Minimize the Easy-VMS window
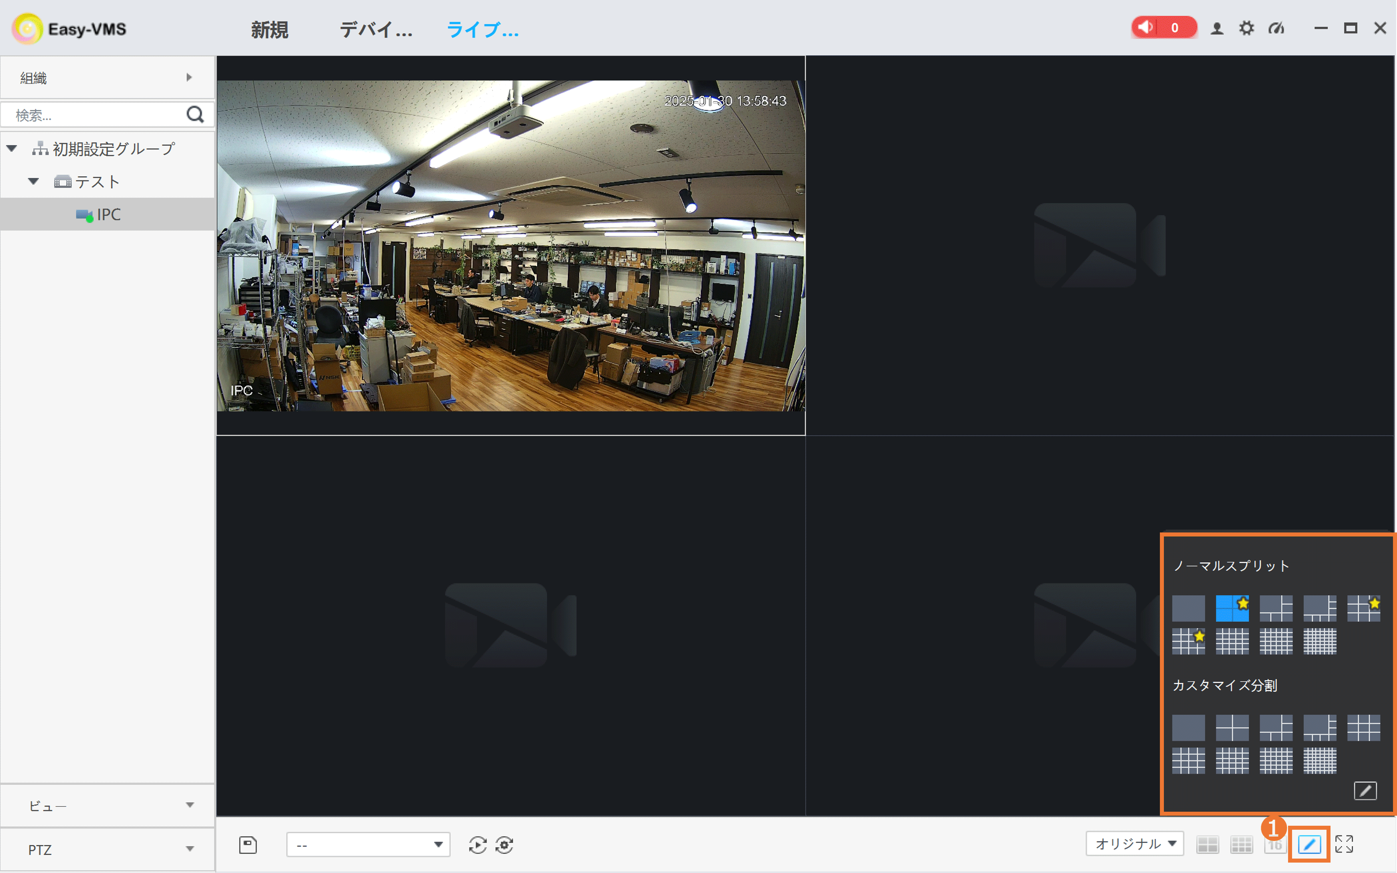1397x873 pixels. (x=1321, y=28)
